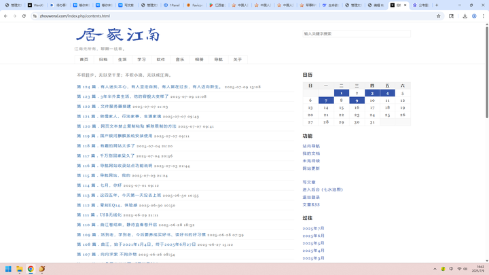Click the address bar URL

(75, 16)
